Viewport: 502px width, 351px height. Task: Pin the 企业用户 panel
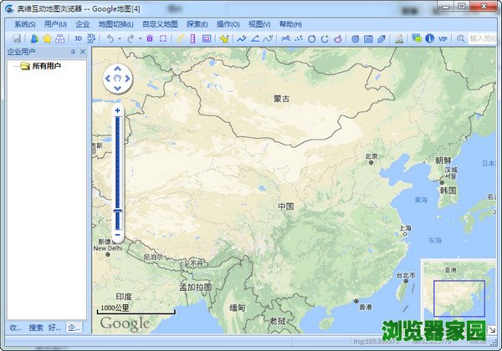pos(72,52)
